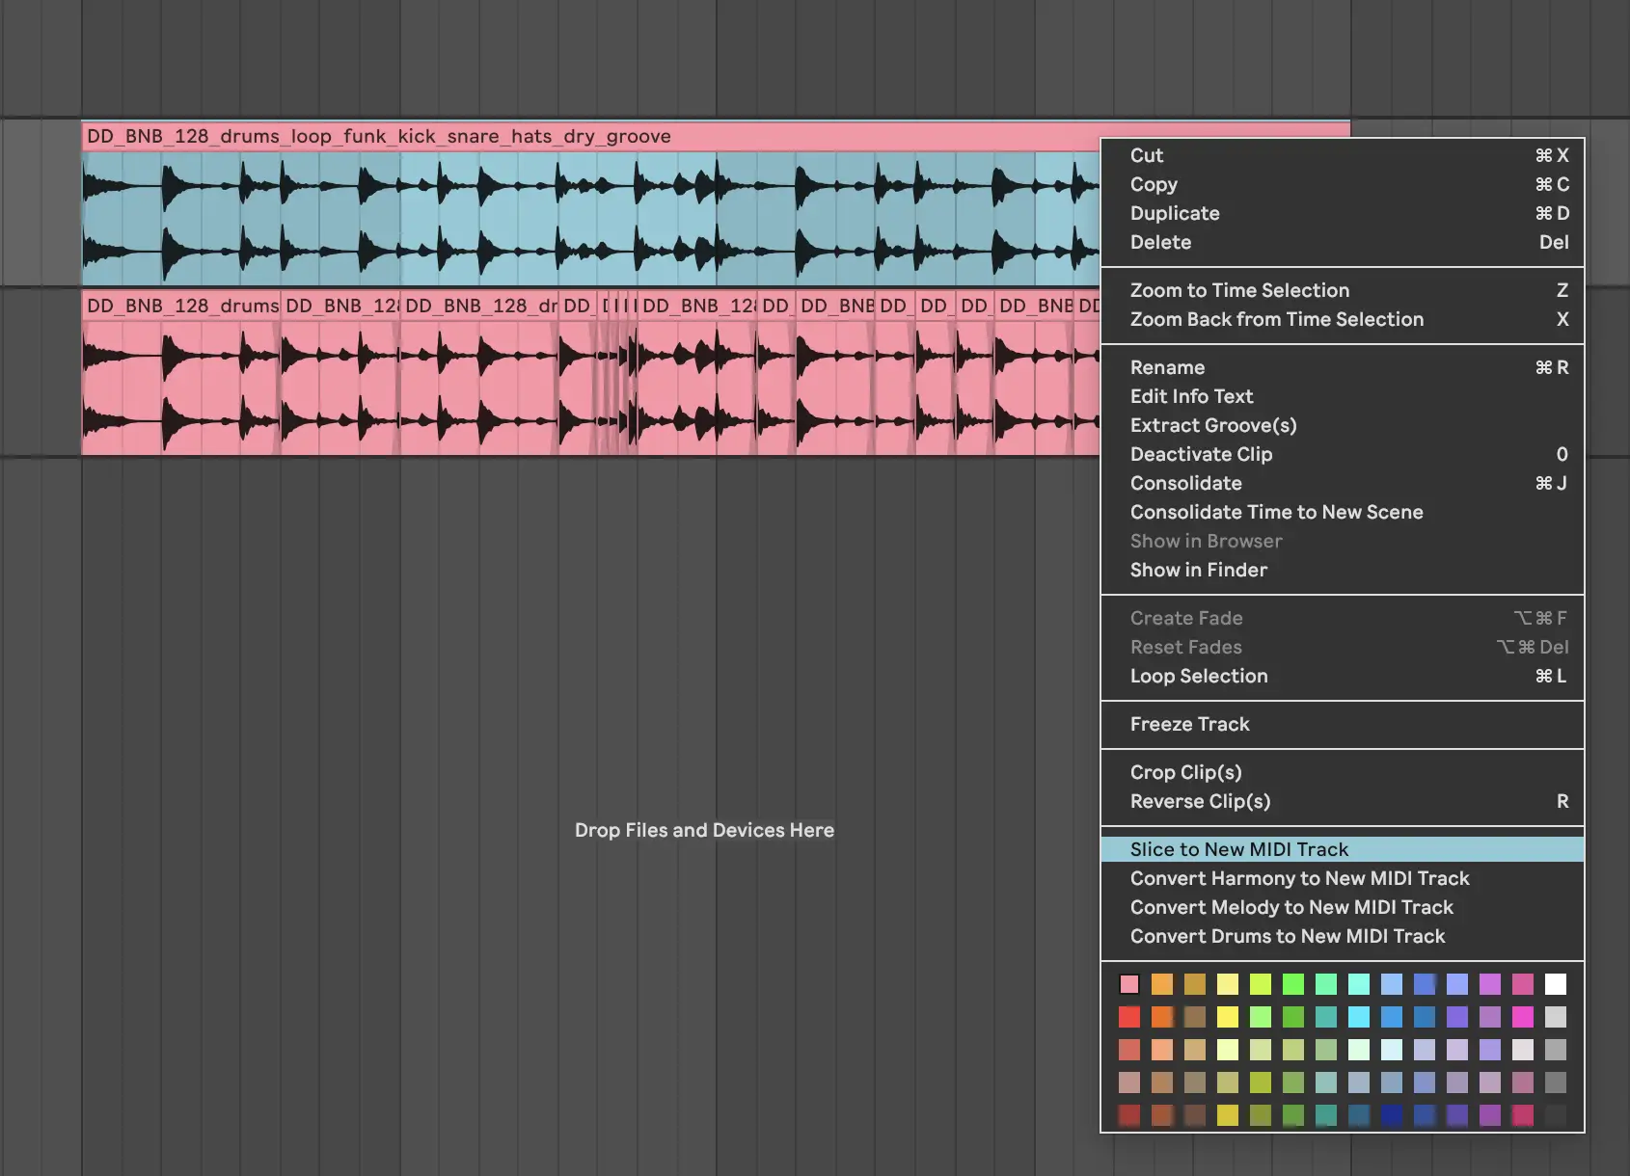
Task: Zoom to Time Selection
Action: [x=1239, y=290]
